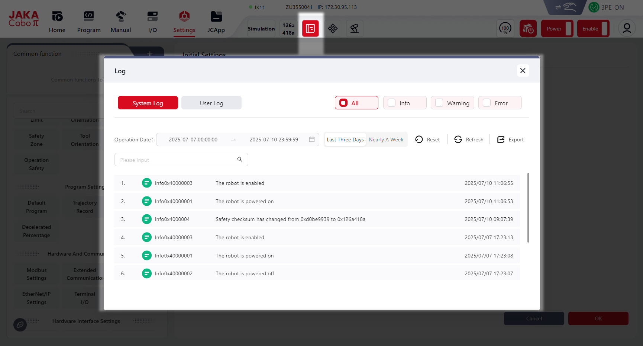Viewport: 643px width, 346px height.
Task: Switch to the User Log tab
Action: coord(211,103)
